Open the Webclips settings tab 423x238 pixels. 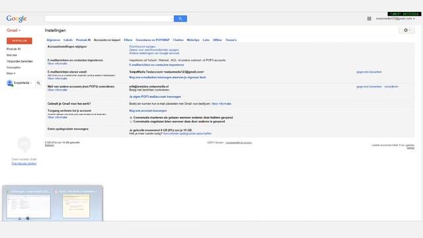tap(193, 40)
